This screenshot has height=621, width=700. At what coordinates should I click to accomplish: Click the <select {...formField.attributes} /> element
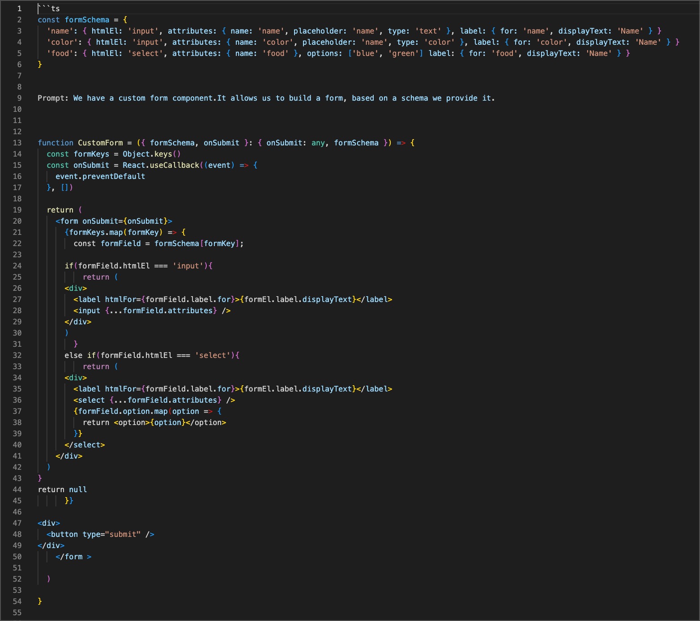pos(154,400)
